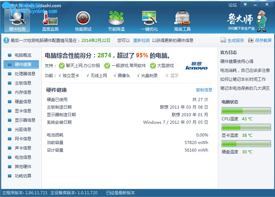This screenshot has height=197, width=275.
Task: Click the CPU温度 43 ℃ reading
Action: pos(247,119)
